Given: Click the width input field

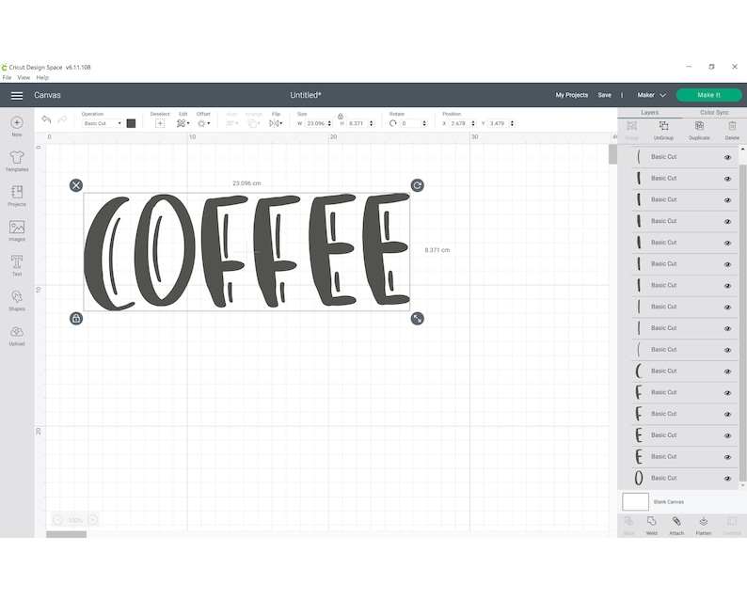Looking at the screenshot, I should [315, 123].
